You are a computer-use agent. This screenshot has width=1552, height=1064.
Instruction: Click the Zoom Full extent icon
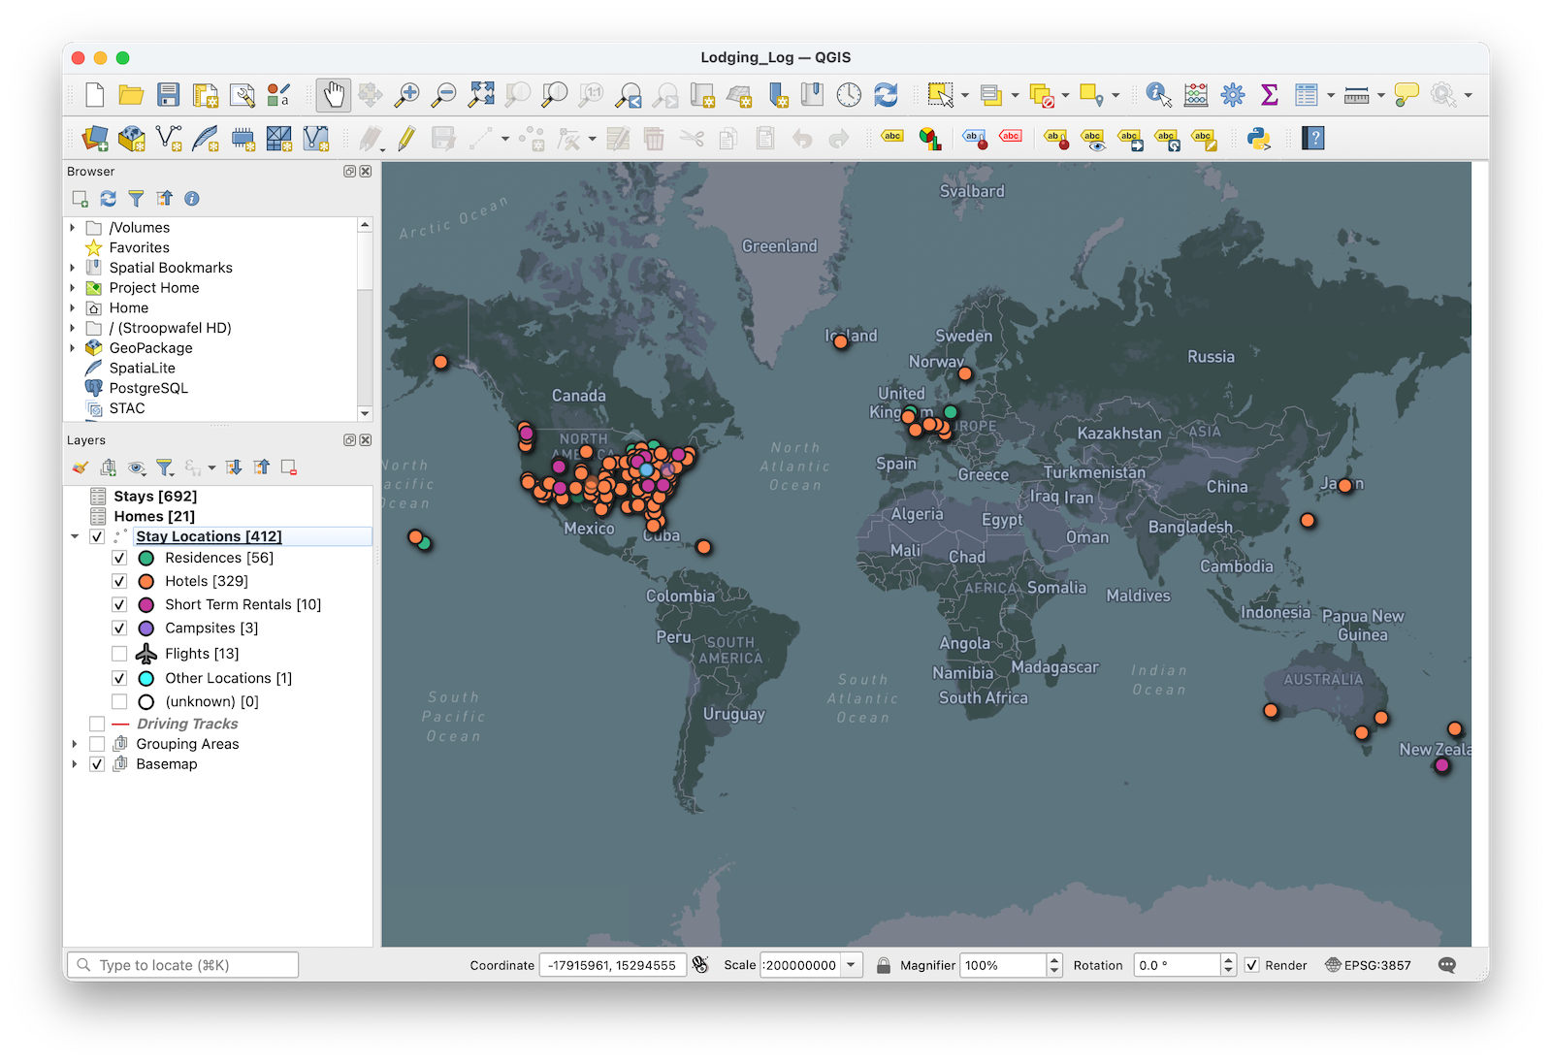tap(481, 95)
